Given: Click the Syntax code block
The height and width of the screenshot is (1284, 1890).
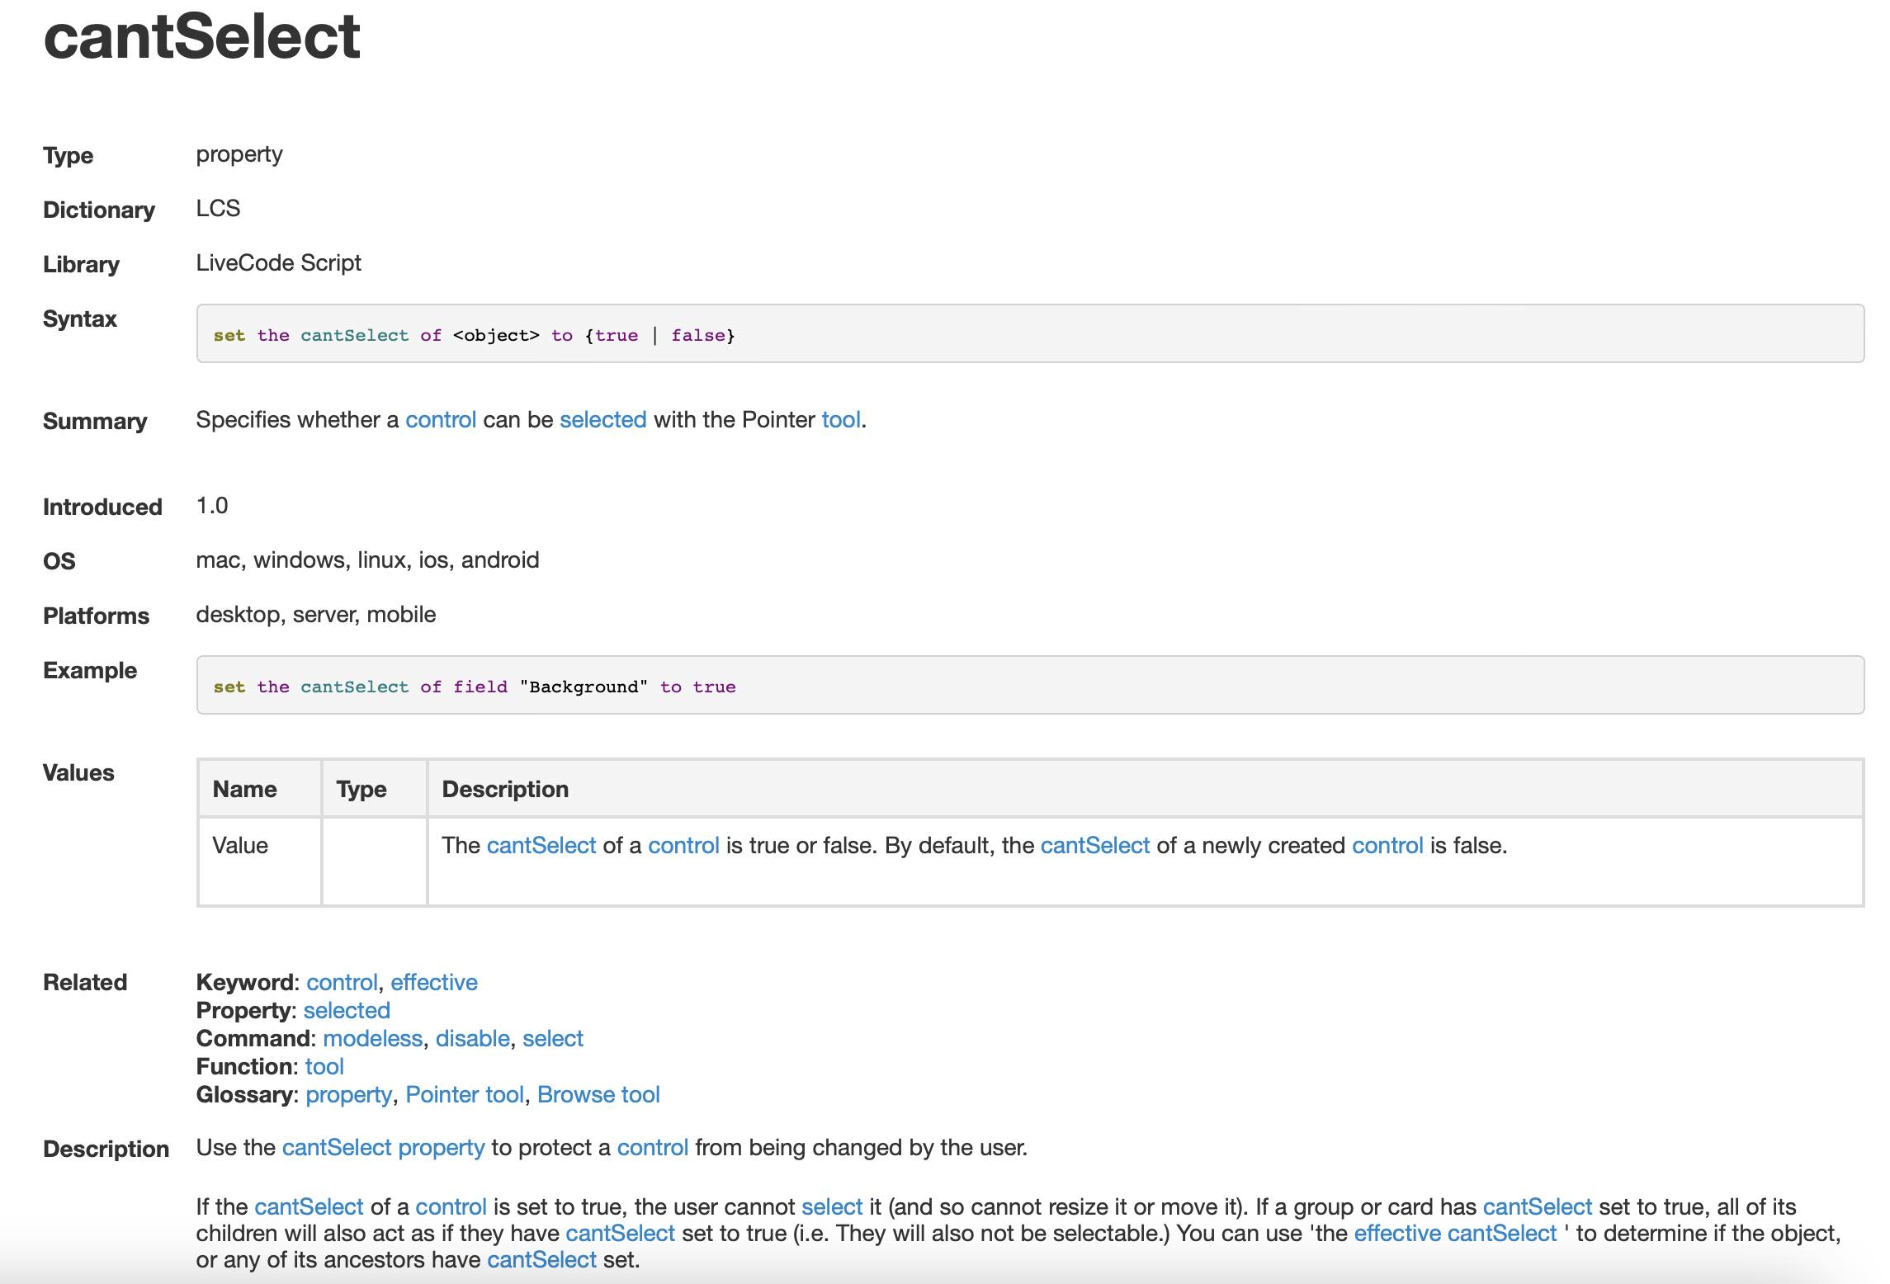Looking at the screenshot, I should pos(1029,333).
